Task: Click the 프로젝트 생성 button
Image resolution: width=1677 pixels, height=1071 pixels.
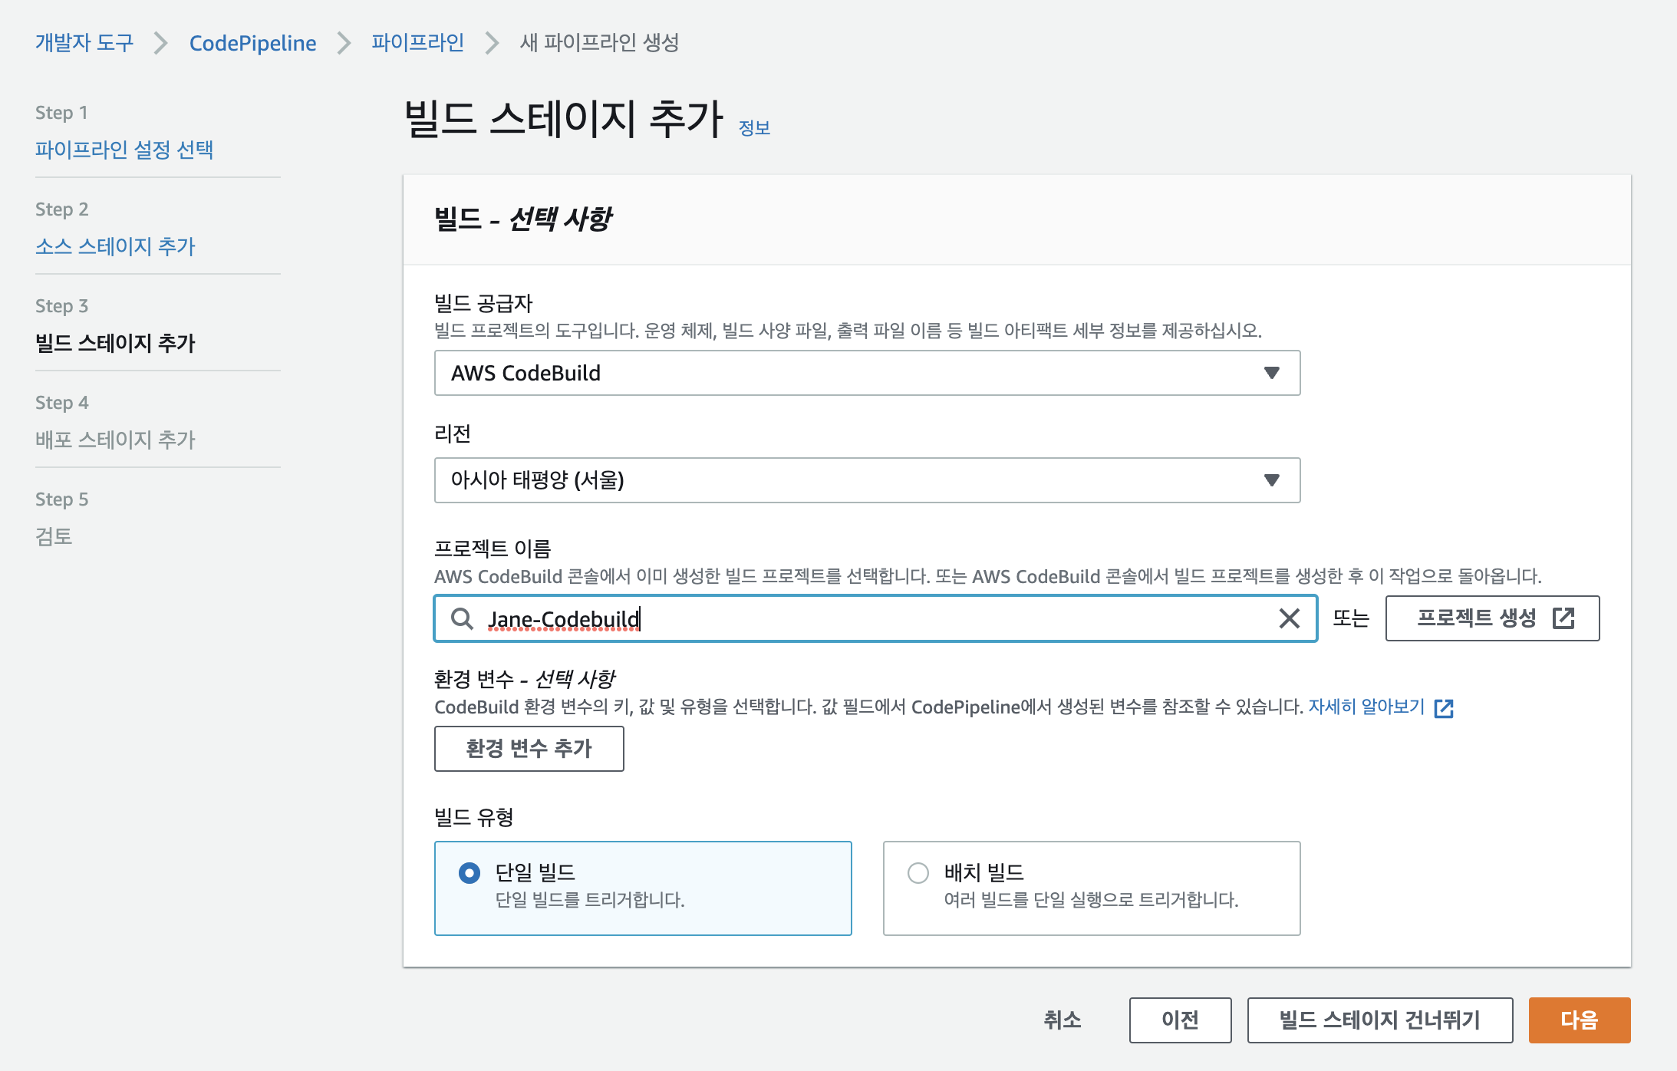Action: point(1492,618)
